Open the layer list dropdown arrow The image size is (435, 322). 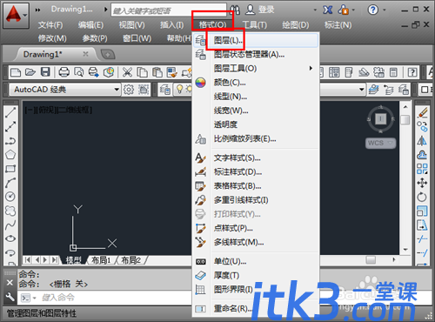pos(362,90)
